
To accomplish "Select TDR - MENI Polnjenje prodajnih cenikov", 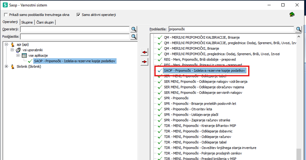I will [x=203, y=154].
